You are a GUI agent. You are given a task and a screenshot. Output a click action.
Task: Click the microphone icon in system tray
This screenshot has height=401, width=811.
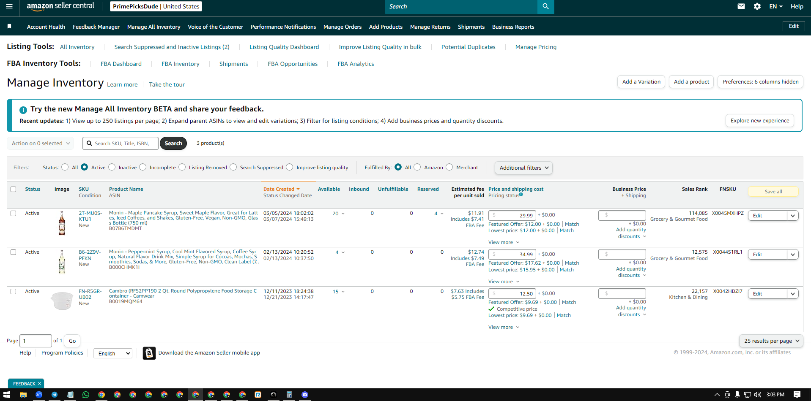click(737, 395)
